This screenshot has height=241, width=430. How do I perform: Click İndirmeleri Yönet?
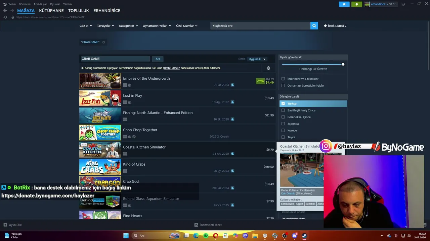click(x=208, y=225)
